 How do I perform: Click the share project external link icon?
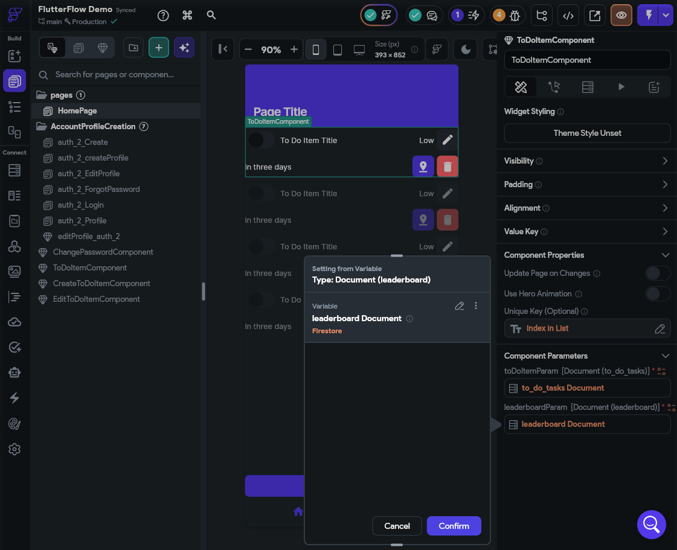pyautogui.click(x=594, y=16)
